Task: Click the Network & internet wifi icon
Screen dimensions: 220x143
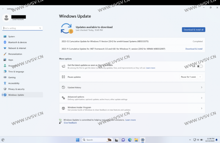Action: 5,48
